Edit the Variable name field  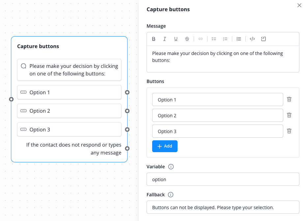[223, 180]
